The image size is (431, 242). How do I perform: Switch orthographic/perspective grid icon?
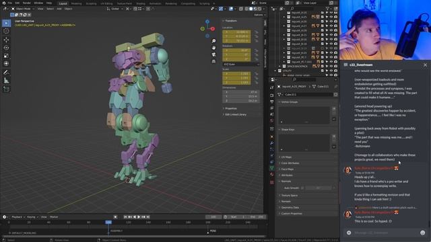click(x=214, y=61)
